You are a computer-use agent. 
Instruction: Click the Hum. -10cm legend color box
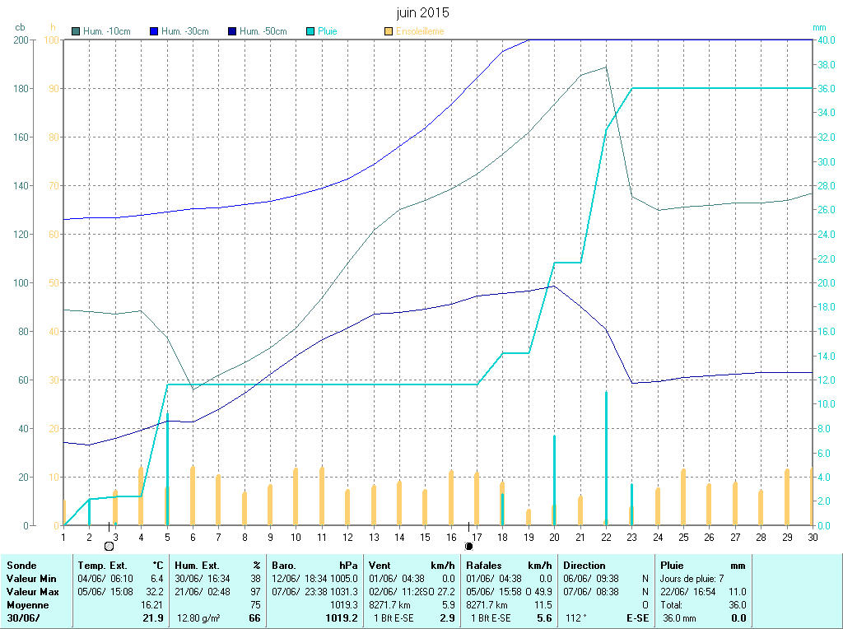click(x=77, y=31)
